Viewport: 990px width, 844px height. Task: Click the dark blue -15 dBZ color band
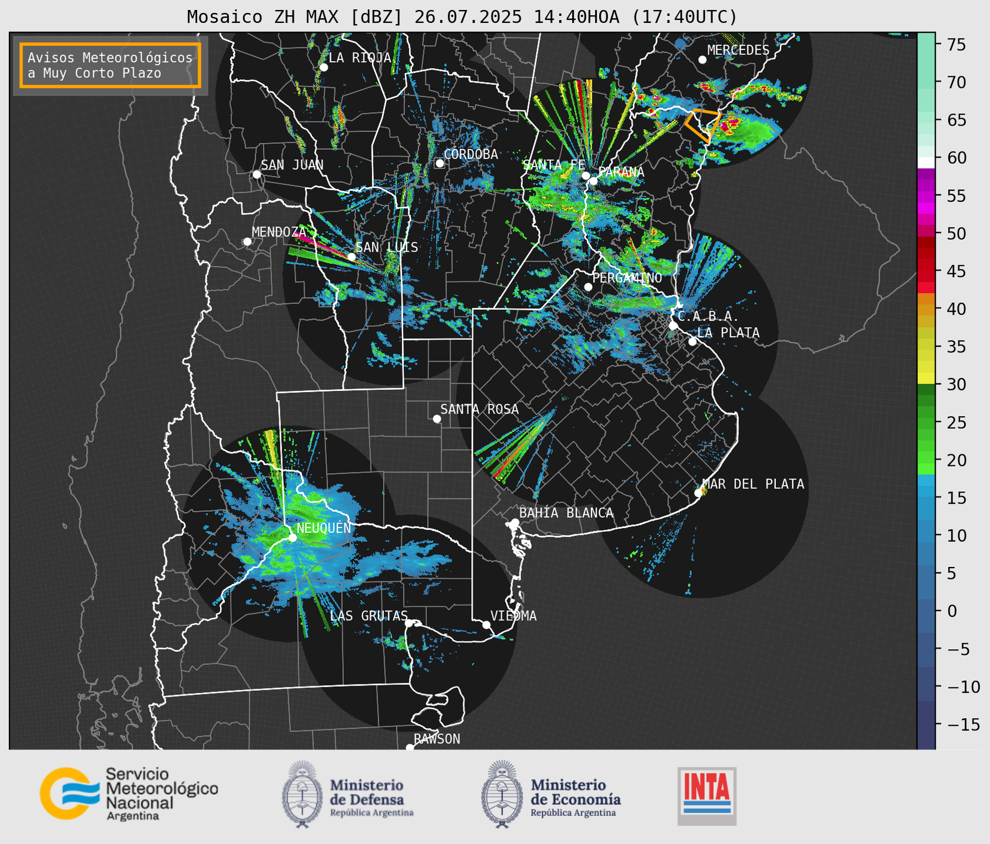tap(926, 725)
